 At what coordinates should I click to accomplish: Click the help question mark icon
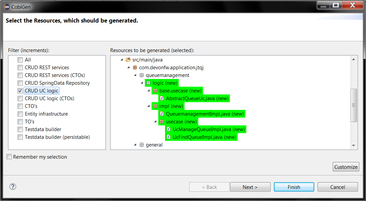(x=13, y=187)
